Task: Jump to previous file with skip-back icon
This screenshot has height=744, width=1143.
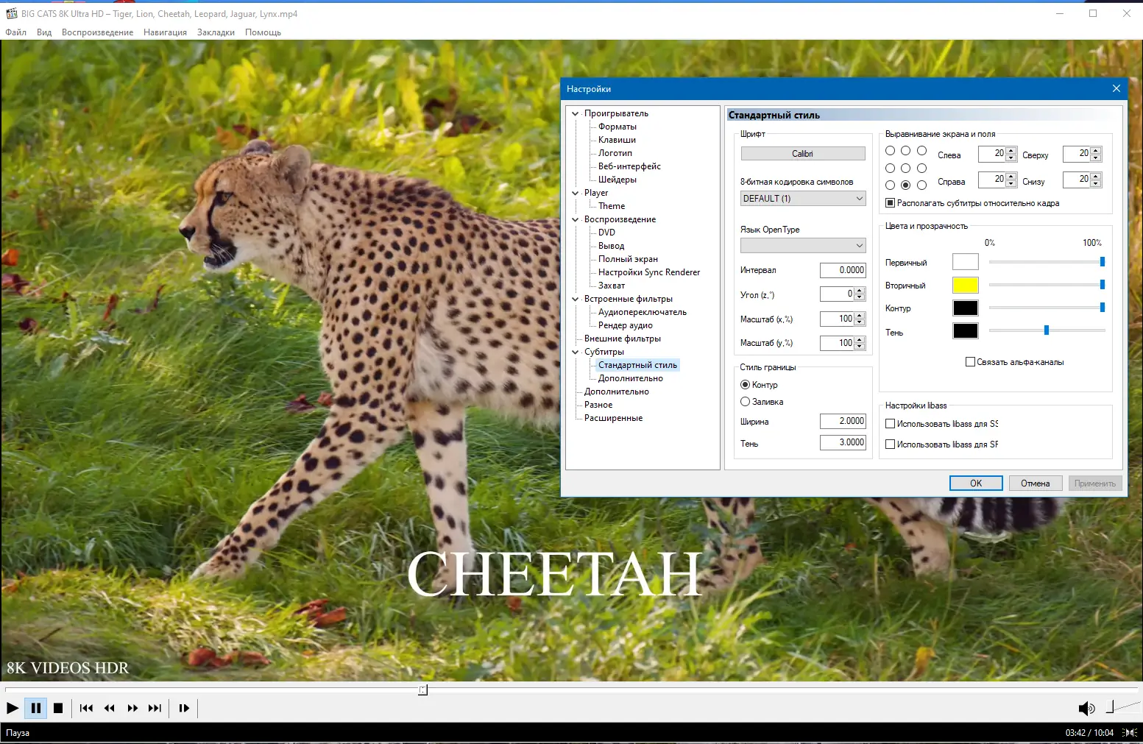Action: 85,708
